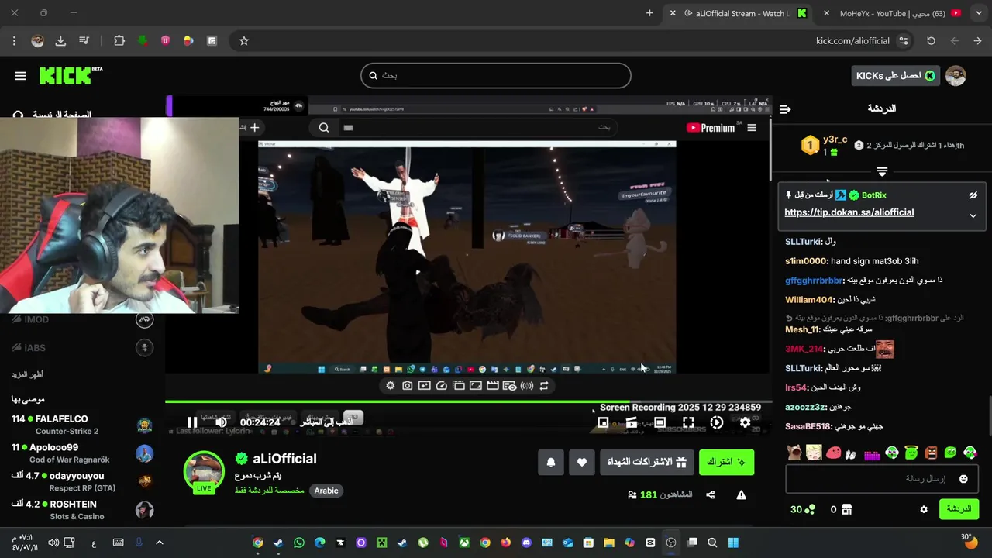This screenshot has width=992, height=558.
Task: Open WhatsApp from the taskbar
Action: 299,542
